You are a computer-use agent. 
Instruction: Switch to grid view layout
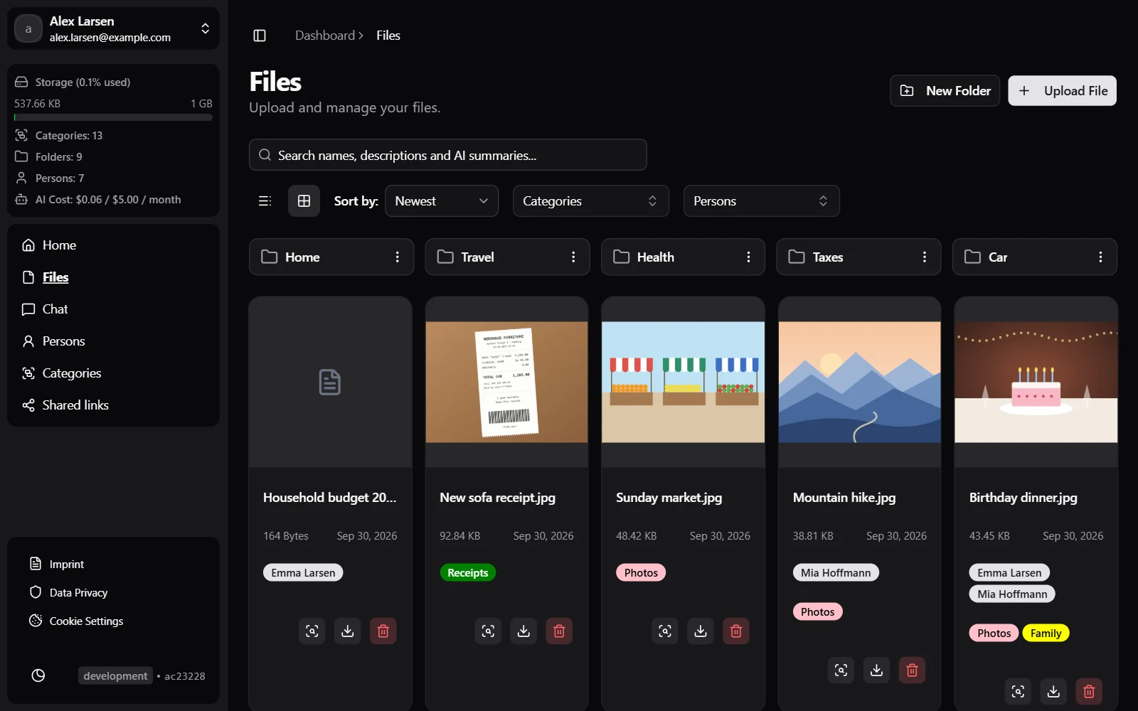(304, 201)
